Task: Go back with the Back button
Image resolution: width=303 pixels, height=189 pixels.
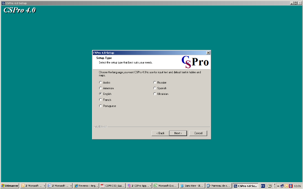Action: [x=160, y=133]
